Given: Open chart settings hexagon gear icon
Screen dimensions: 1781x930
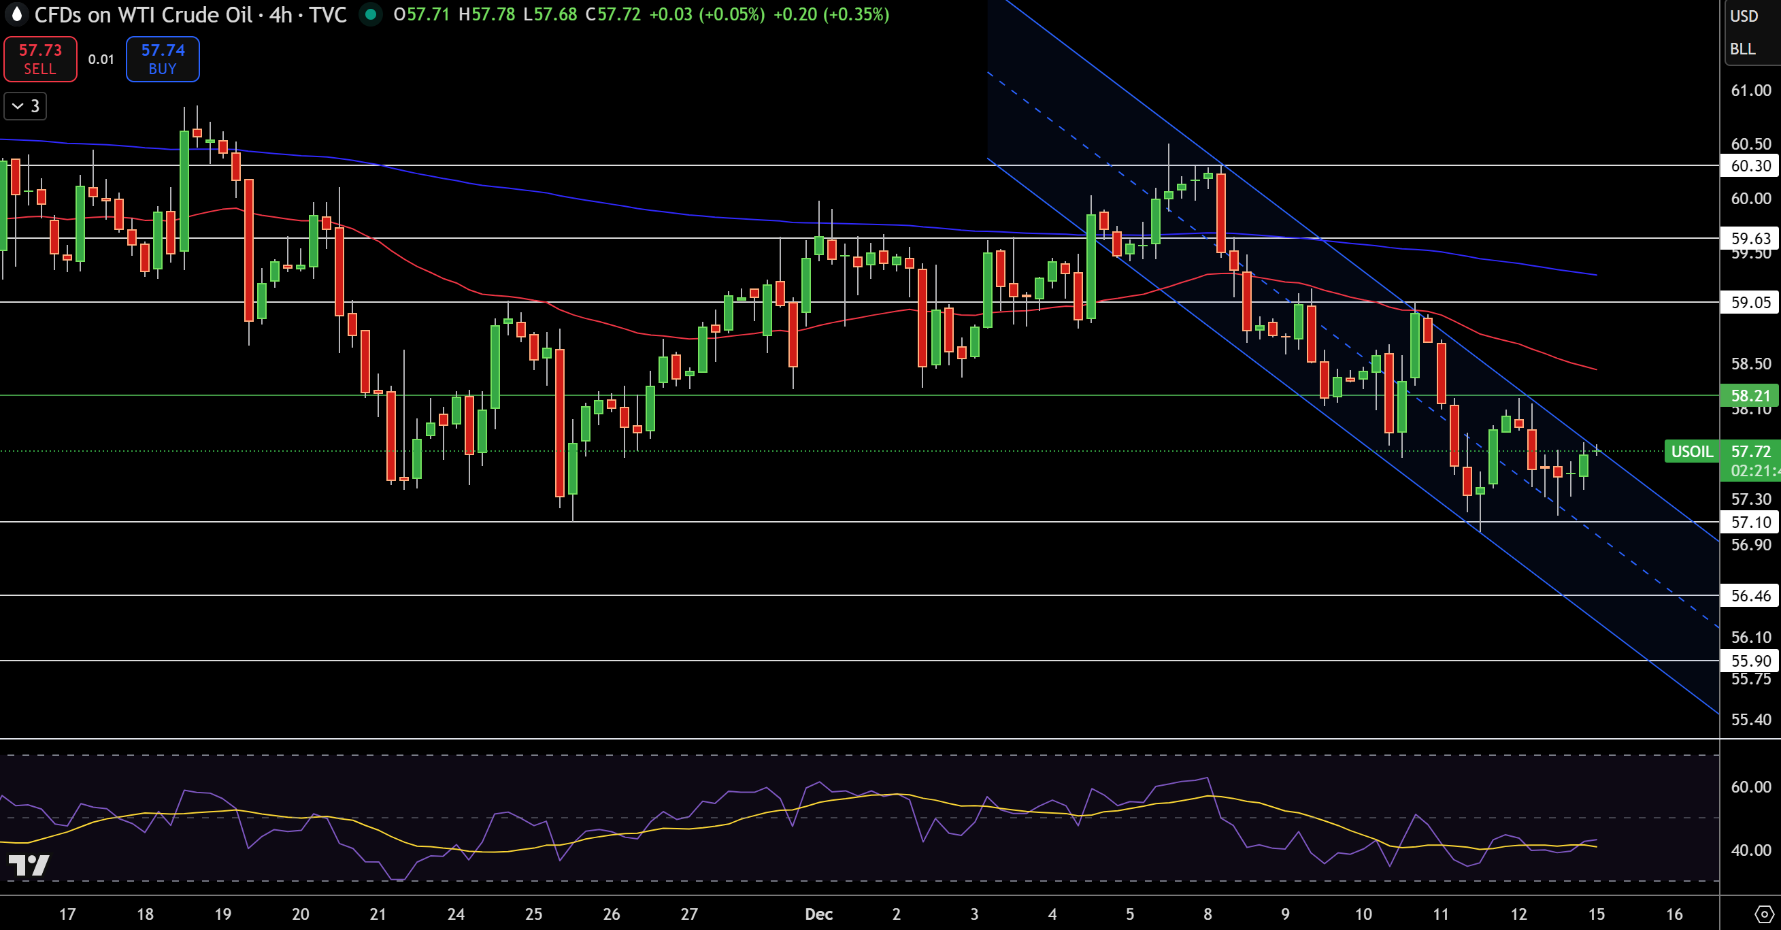Looking at the screenshot, I should pyautogui.click(x=1764, y=914).
